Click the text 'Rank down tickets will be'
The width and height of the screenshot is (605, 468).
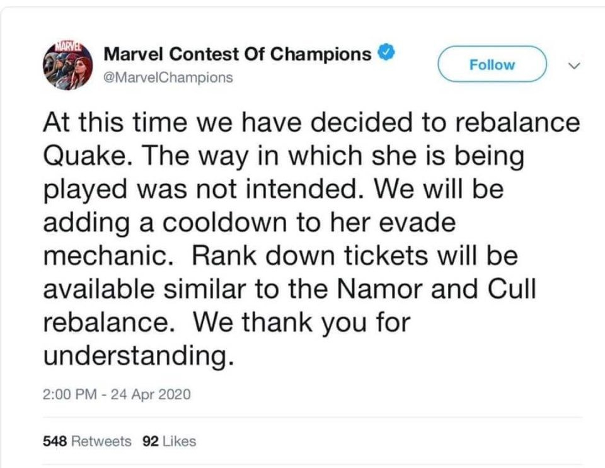click(x=355, y=256)
